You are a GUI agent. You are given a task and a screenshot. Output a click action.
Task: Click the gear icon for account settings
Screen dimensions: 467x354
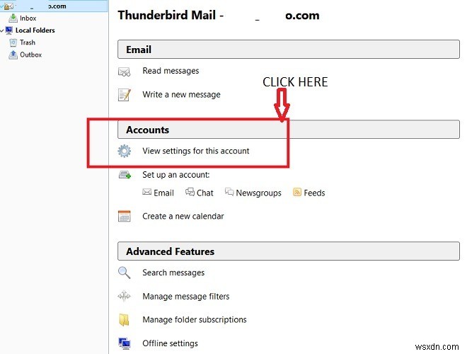coord(125,151)
